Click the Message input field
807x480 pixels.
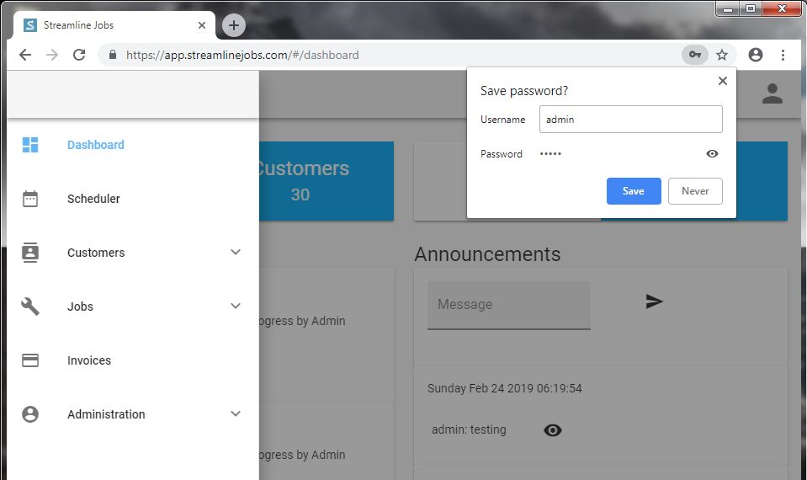click(x=508, y=305)
